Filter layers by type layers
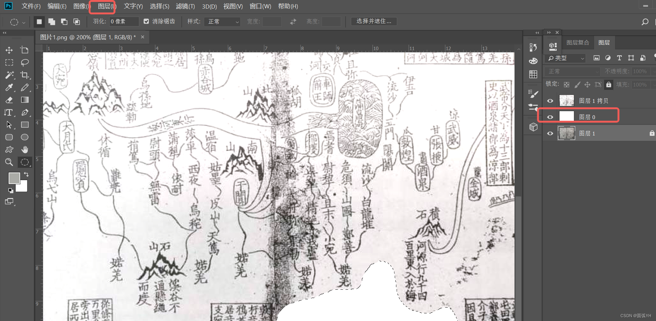This screenshot has width=656, height=321. [x=619, y=58]
